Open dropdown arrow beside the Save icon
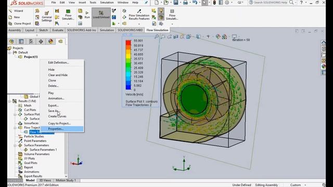This screenshot has height=187, width=333. 181,3
